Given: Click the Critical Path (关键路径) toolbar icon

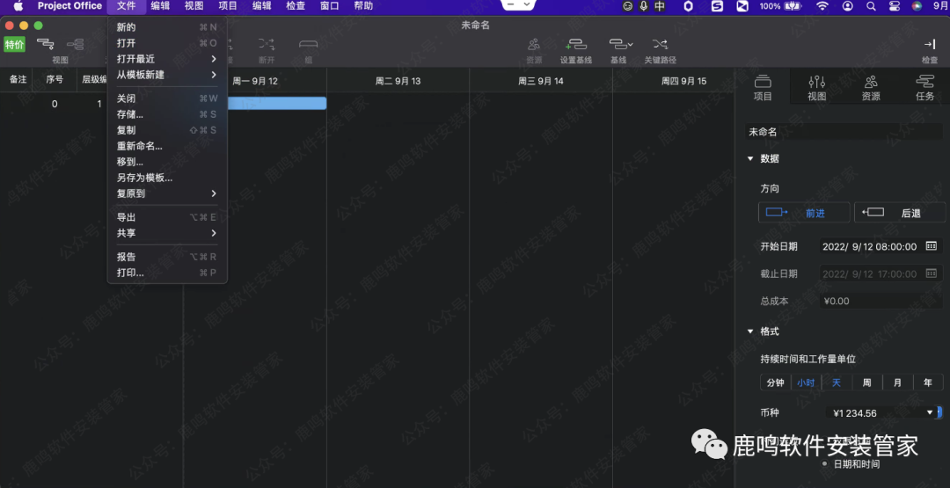Looking at the screenshot, I should pyautogui.click(x=660, y=45).
